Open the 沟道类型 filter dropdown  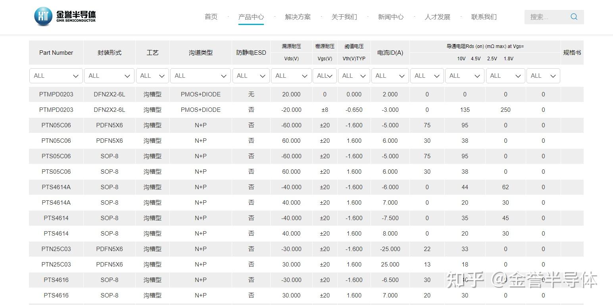pos(201,76)
